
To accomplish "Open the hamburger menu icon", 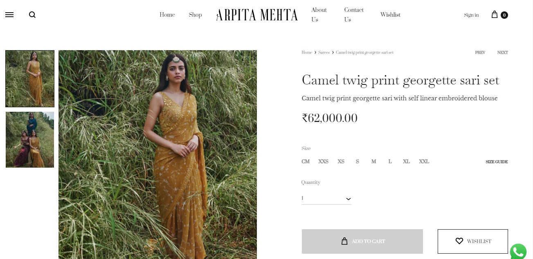I will click(x=9, y=15).
